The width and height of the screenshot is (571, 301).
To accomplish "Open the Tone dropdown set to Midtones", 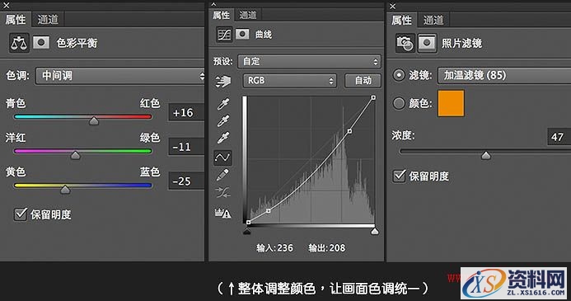I will (x=120, y=76).
